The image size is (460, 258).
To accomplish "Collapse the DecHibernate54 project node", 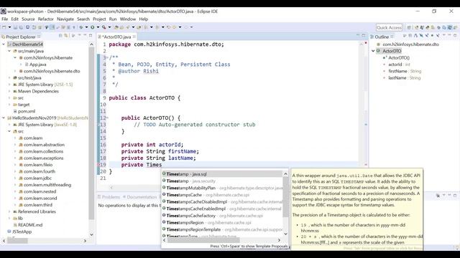I will tap(4, 44).
